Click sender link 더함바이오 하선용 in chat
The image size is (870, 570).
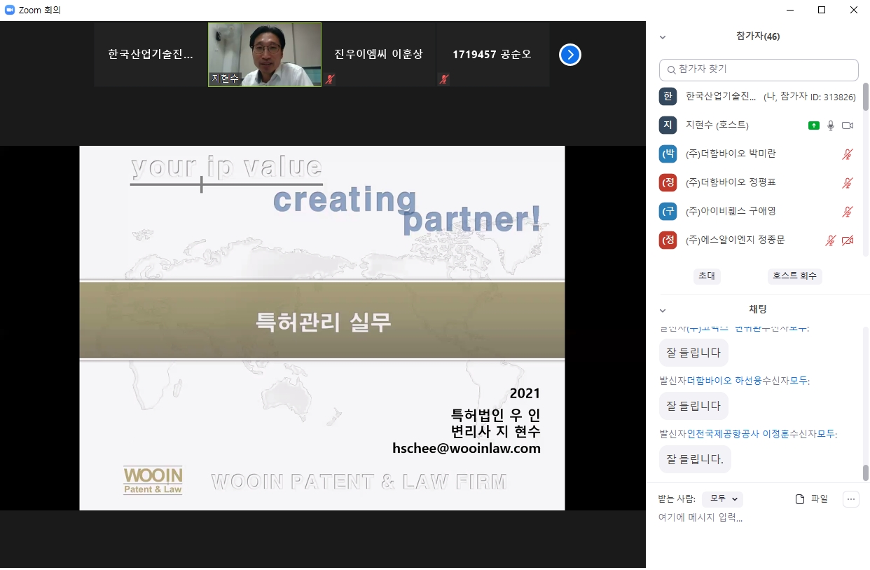tap(723, 381)
